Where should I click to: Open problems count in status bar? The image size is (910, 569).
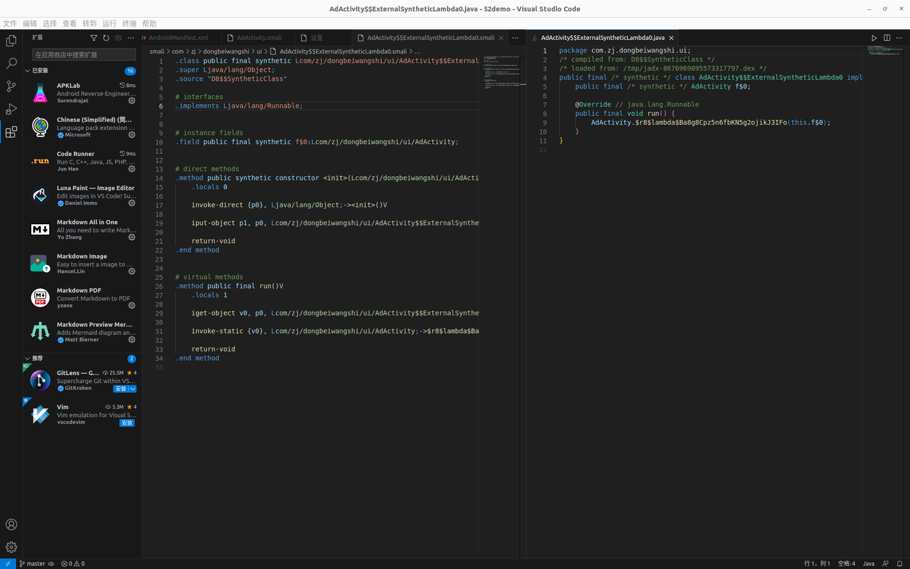coord(73,564)
